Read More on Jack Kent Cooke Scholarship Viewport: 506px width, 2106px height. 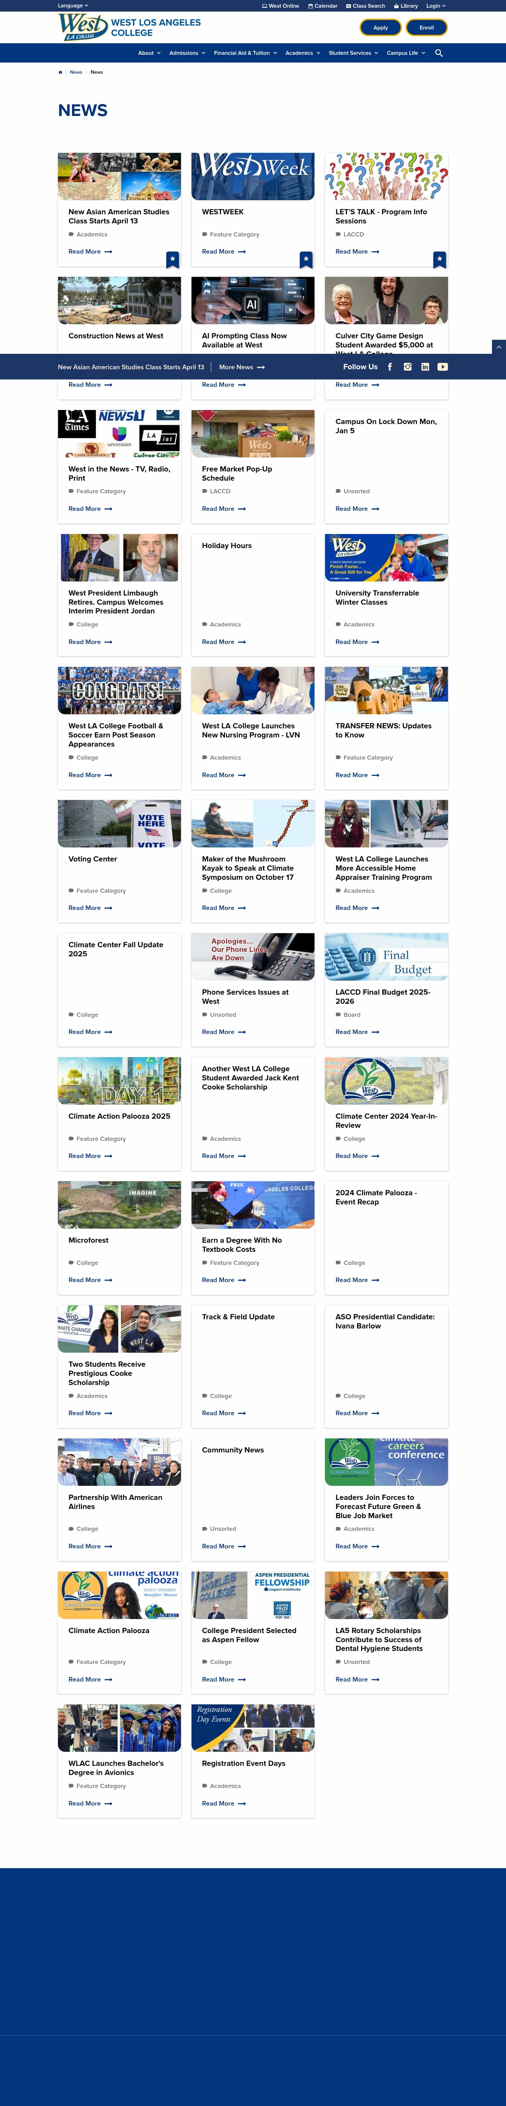point(224,1156)
